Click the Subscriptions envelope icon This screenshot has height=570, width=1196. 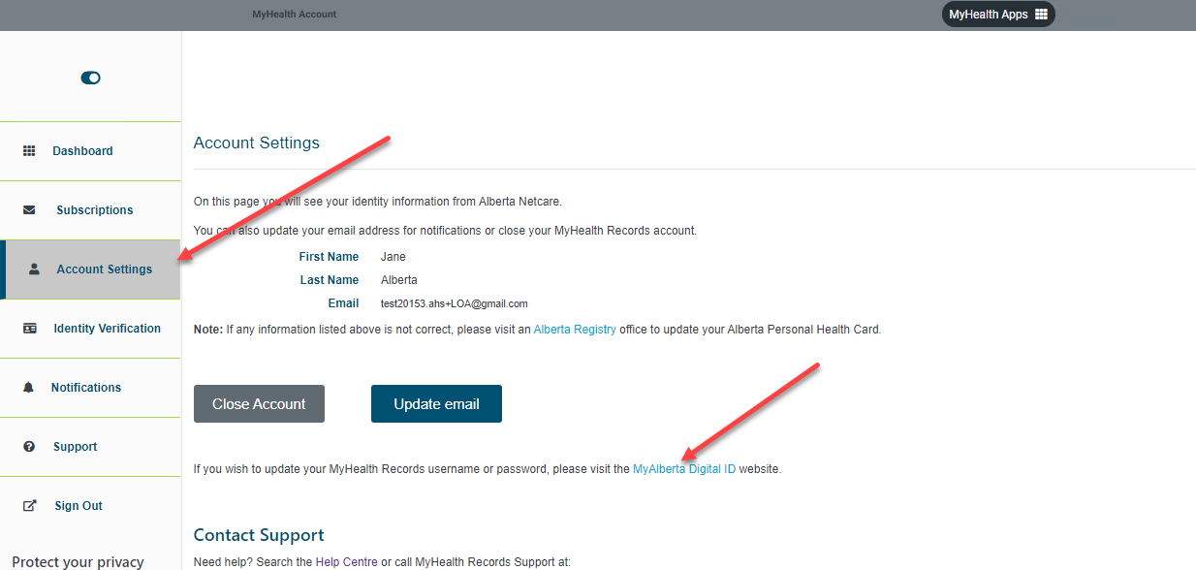pyautogui.click(x=29, y=210)
